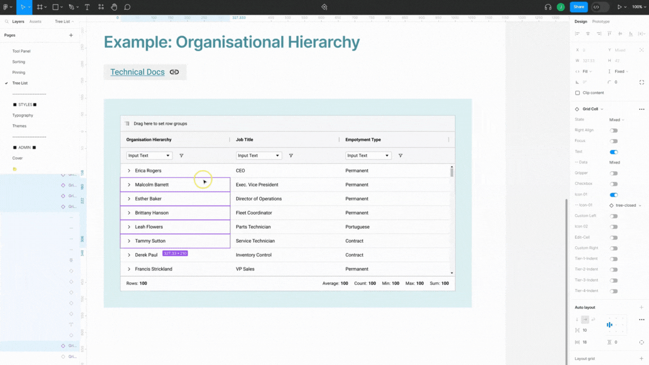
Task: Select the Text tool in toolbar
Action: 87,7
